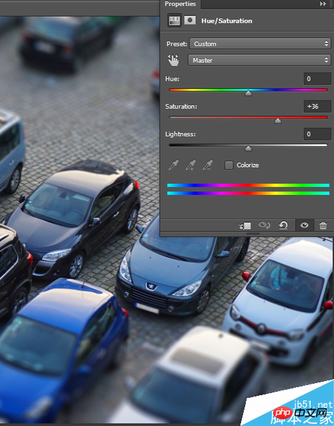
Task: Select the layer mask icon
Action: 190,20
